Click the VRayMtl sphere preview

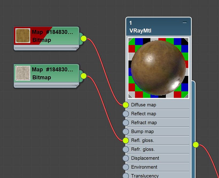[158, 68]
